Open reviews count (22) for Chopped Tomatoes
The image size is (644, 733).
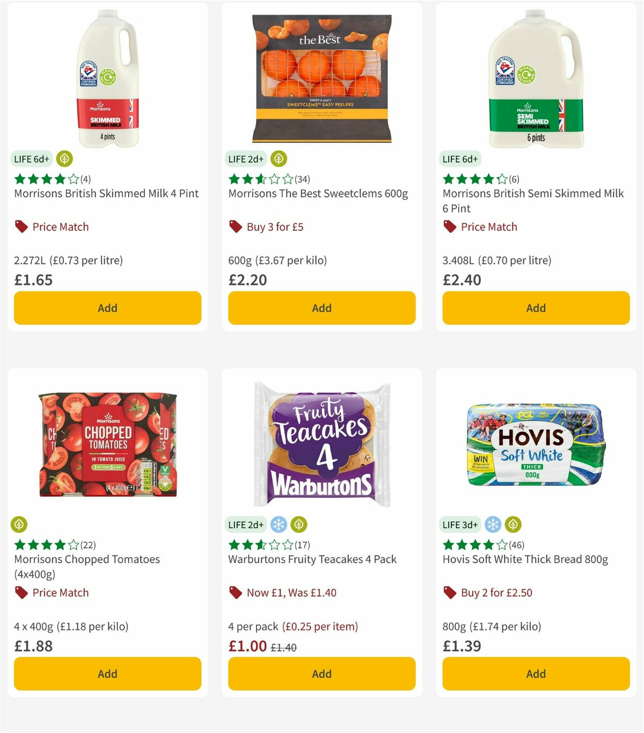[89, 545]
